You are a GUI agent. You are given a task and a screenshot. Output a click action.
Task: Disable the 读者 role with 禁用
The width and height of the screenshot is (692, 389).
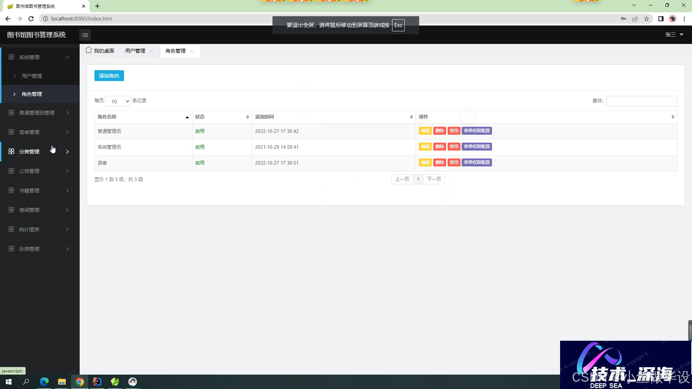point(454,162)
